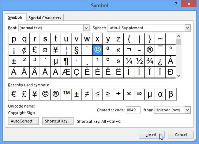
Task: Choose the pound sign in symbol grid
Action: [35, 50]
